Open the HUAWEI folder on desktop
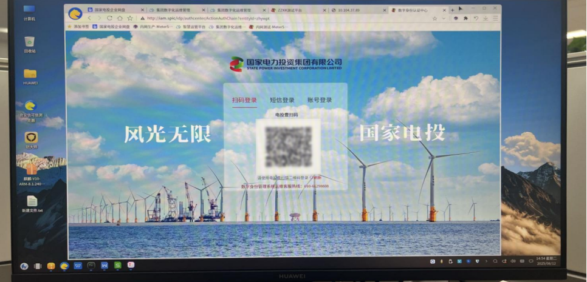Viewport: 587px width, 282px height. 30,76
